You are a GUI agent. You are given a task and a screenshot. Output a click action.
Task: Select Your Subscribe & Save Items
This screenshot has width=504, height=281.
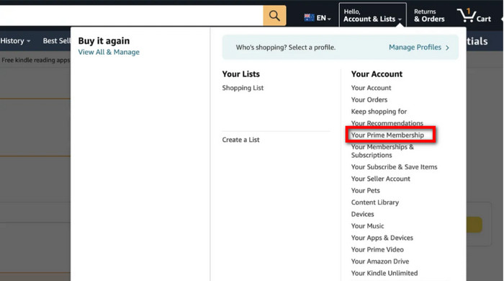(394, 167)
